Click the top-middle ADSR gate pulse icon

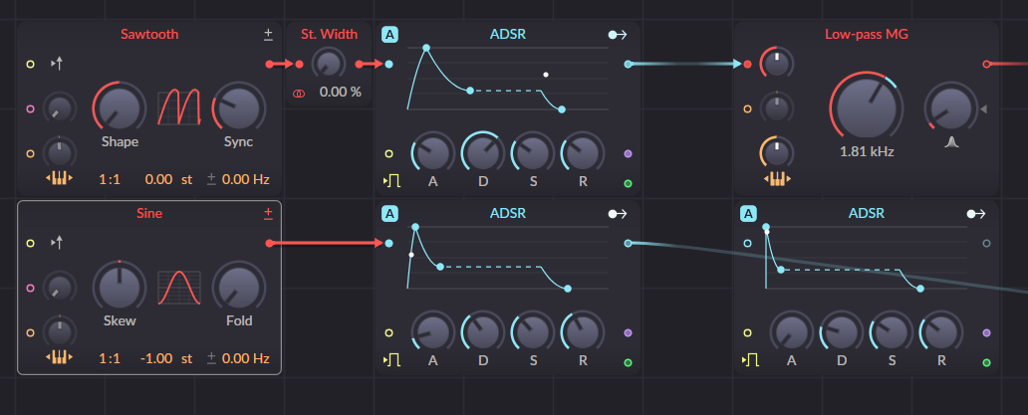pyautogui.click(x=391, y=181)
